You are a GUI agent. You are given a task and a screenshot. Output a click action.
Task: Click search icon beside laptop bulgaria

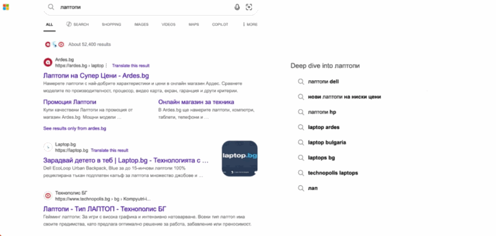pyautogui.click(x=301, y=143)
